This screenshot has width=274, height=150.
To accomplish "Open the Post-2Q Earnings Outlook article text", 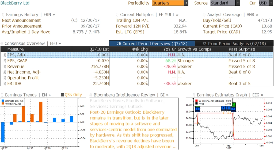I will tap(133, 129).
